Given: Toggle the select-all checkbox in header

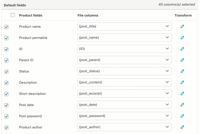Looking at the screenshot, I should click(13, 15).
